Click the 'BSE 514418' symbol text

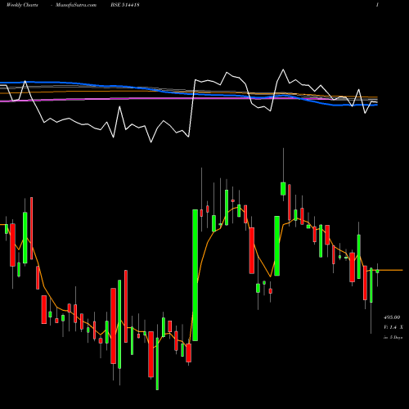125,5
